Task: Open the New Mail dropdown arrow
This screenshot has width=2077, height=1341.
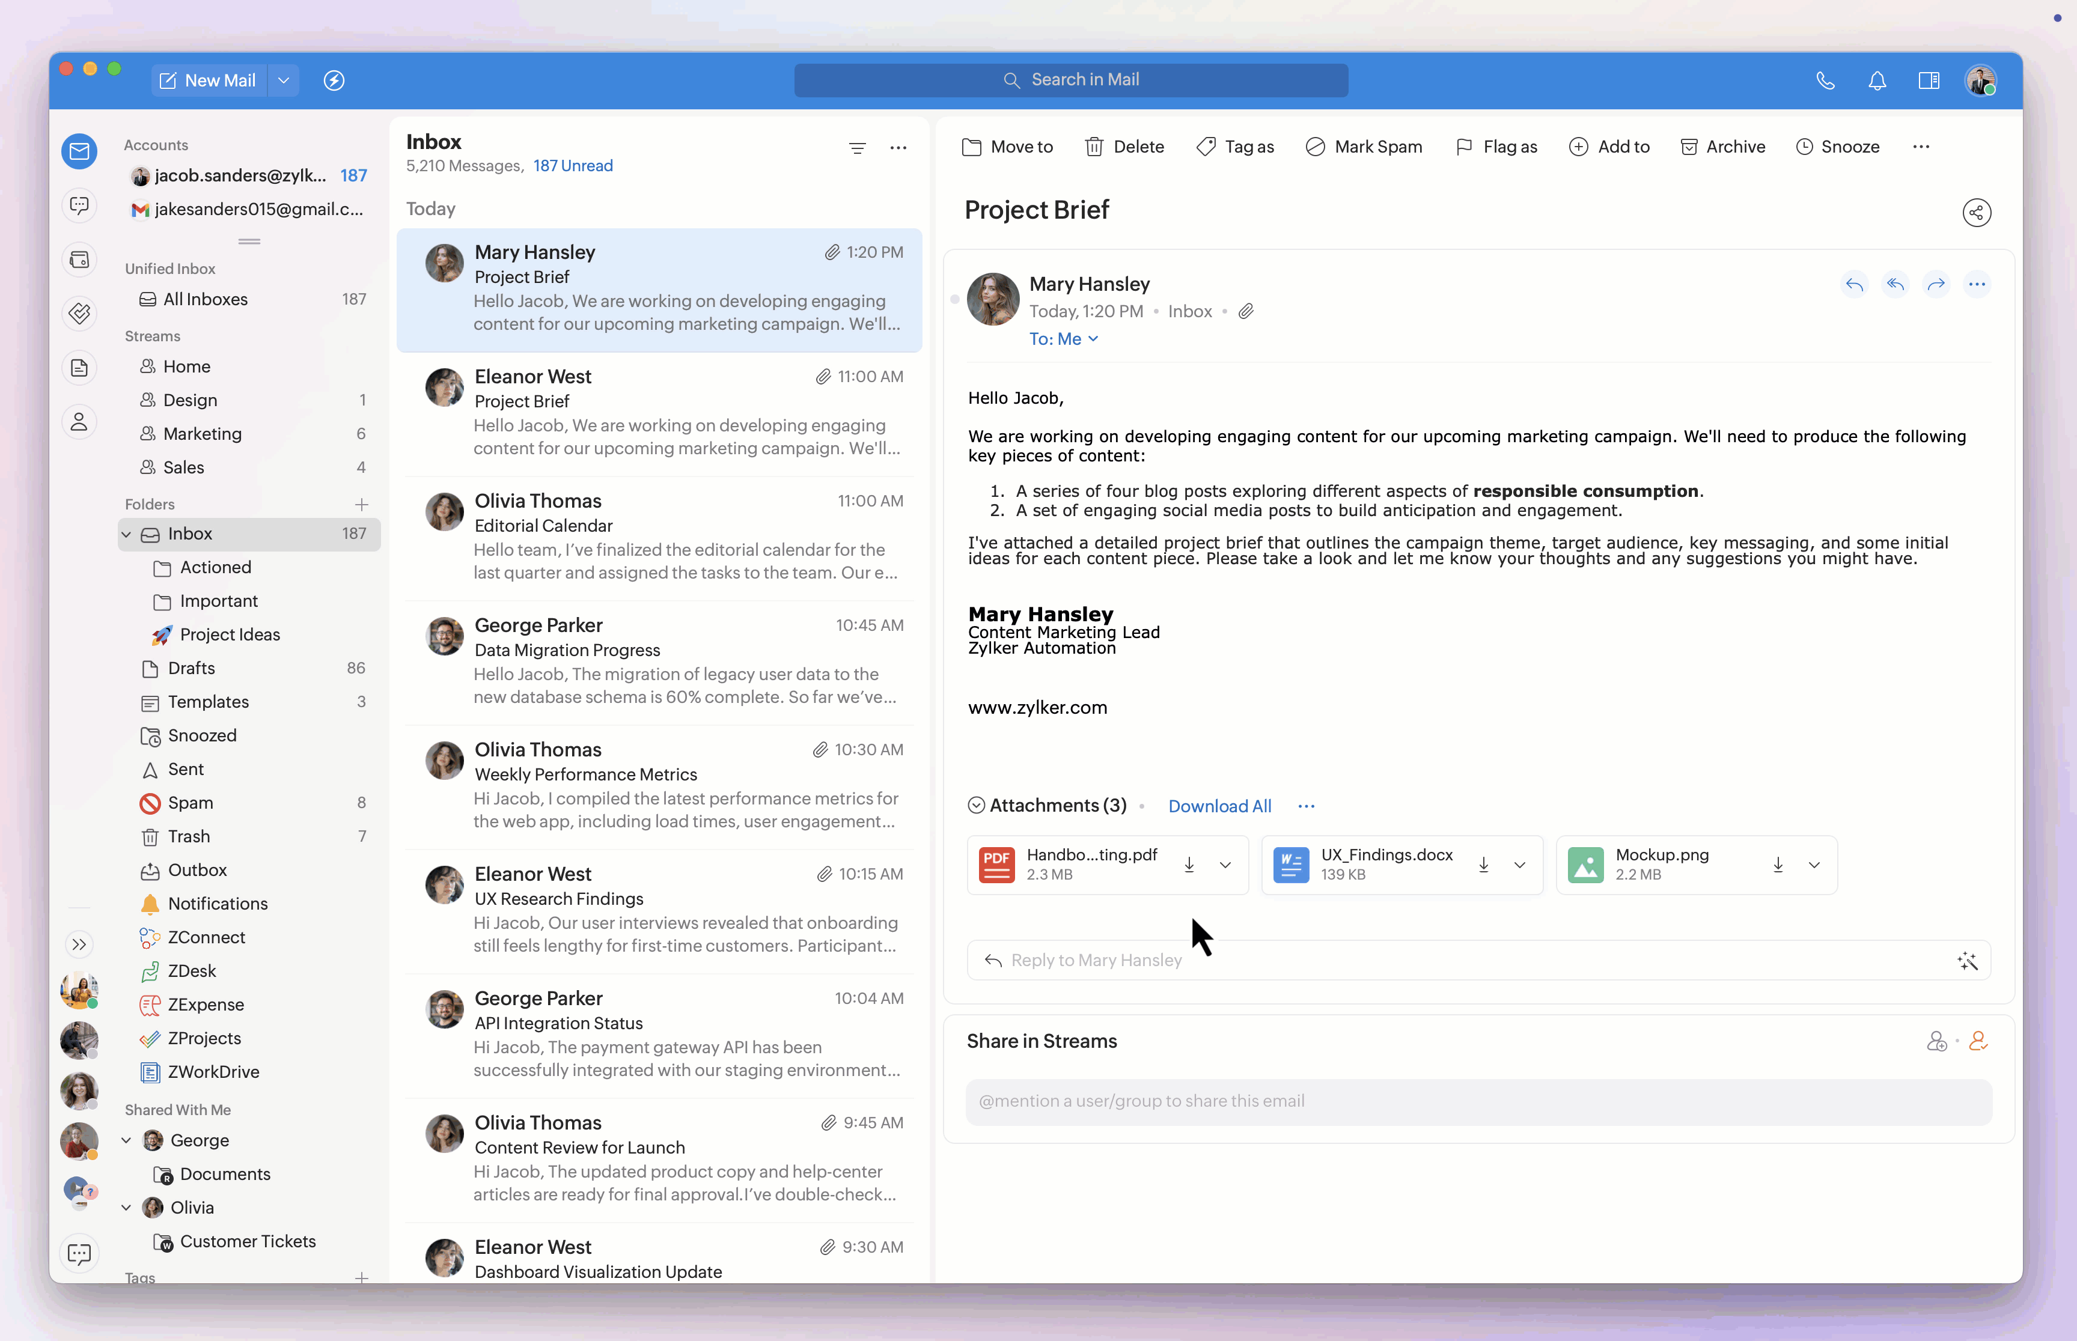Action: pyautogui.click(x=284, y=81)
